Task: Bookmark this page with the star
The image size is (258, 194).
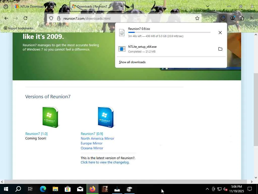Action: click(197, 18)
